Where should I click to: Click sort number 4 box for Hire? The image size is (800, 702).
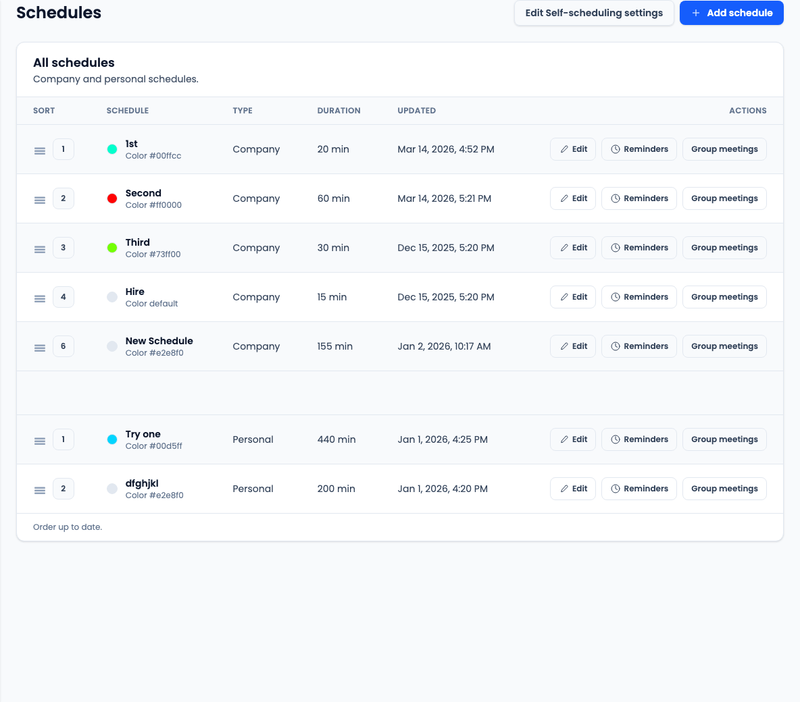click(64, 297)
